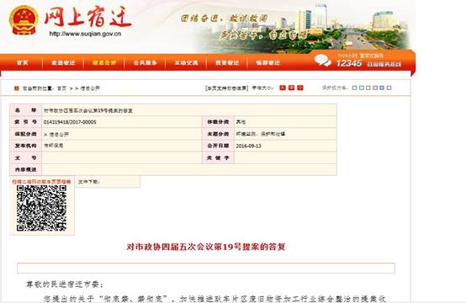Click the publishing agency value 市环保局
Viewport: 466px width, 303px height.
(54, 146)
